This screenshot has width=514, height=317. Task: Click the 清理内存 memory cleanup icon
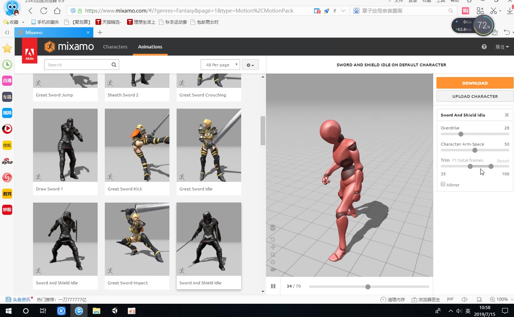tap(384, 299)
